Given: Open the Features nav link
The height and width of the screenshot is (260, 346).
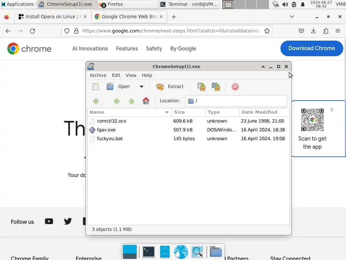Looking at the screenshot, I should click(x=127, y=48).
